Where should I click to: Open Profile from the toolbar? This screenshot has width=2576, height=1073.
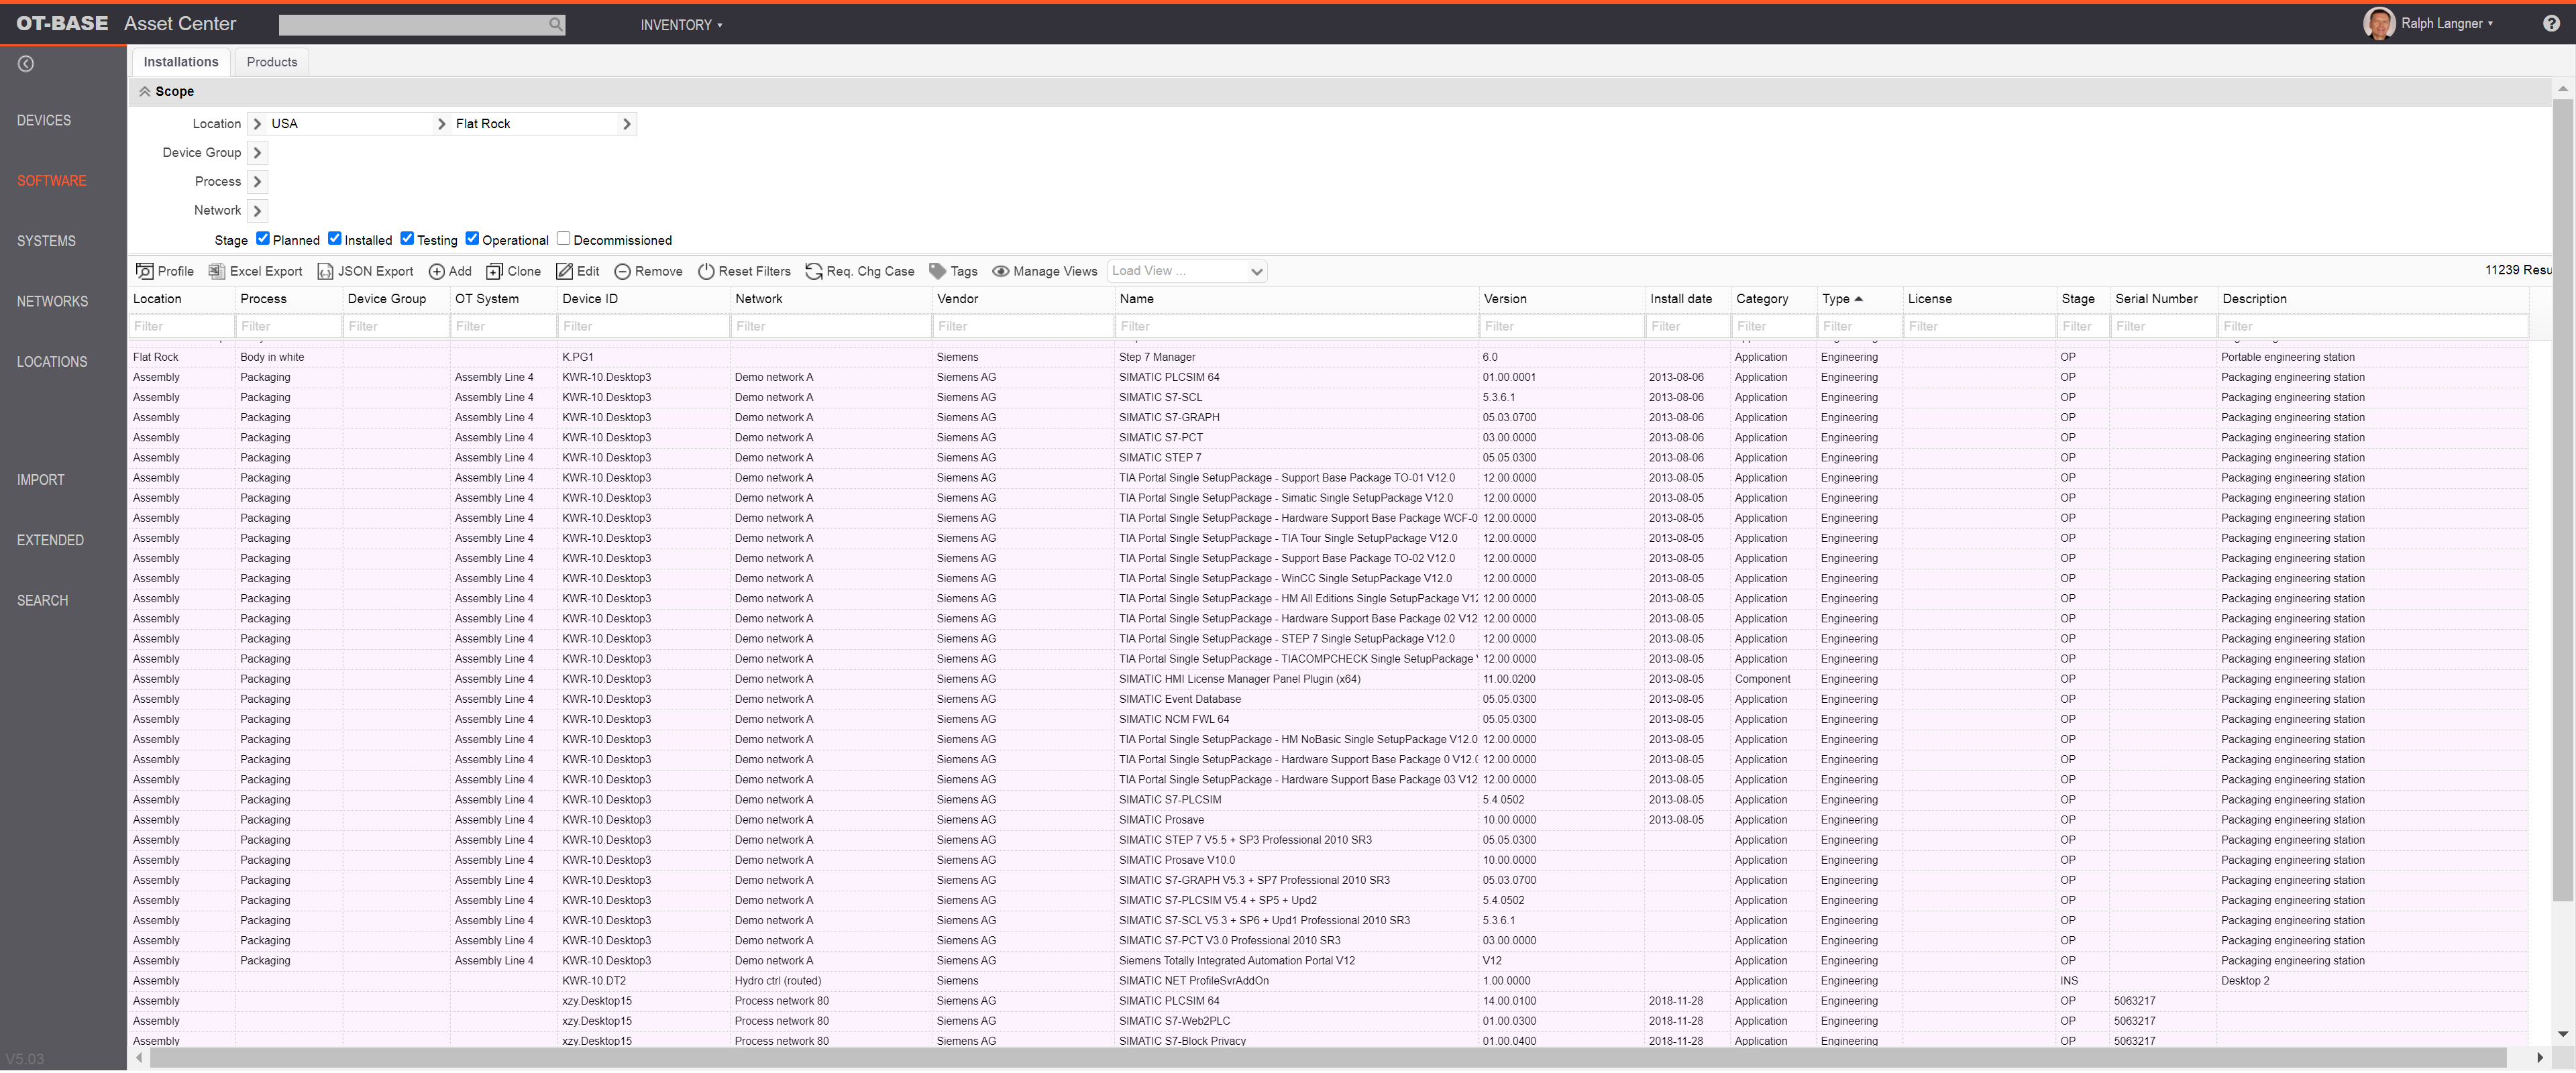tap(165, 271)
